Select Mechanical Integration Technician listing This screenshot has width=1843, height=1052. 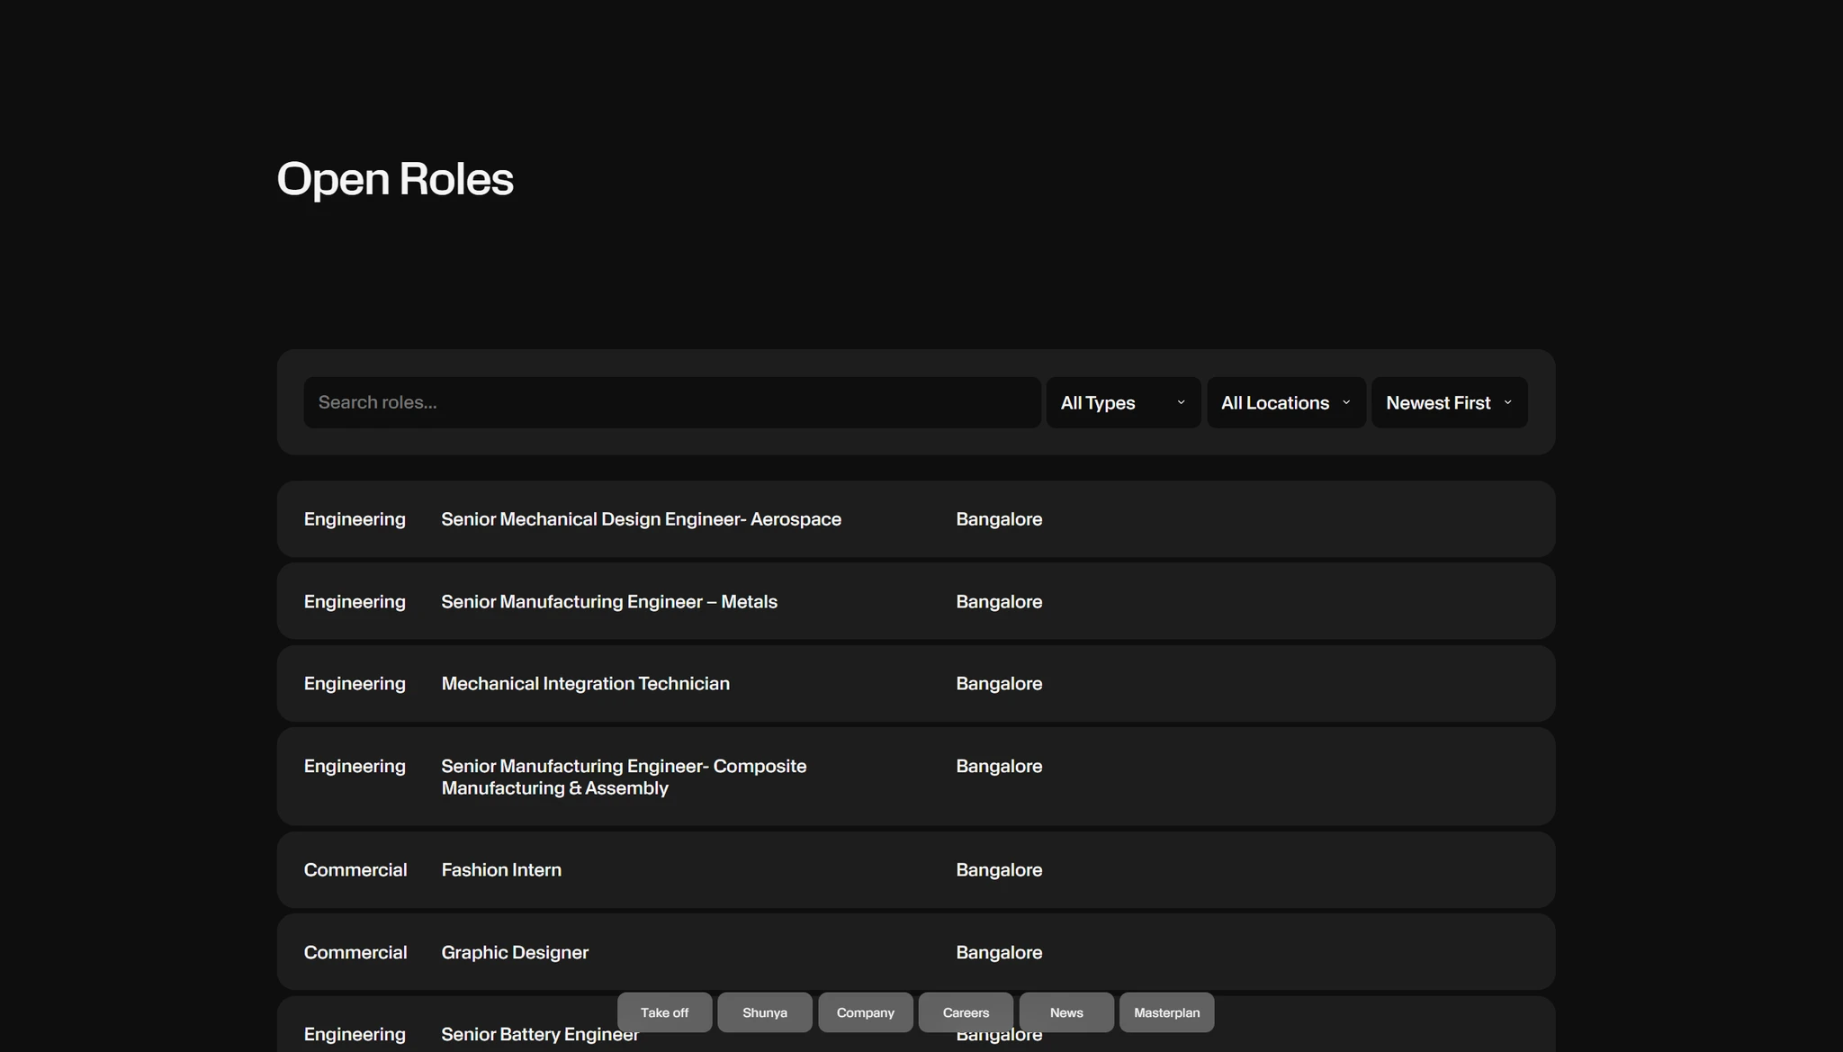pos(585,684)
